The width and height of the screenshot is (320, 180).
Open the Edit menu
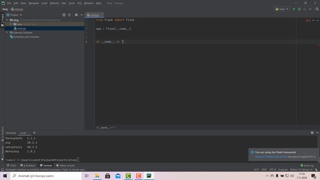click(x=16, y=3)
